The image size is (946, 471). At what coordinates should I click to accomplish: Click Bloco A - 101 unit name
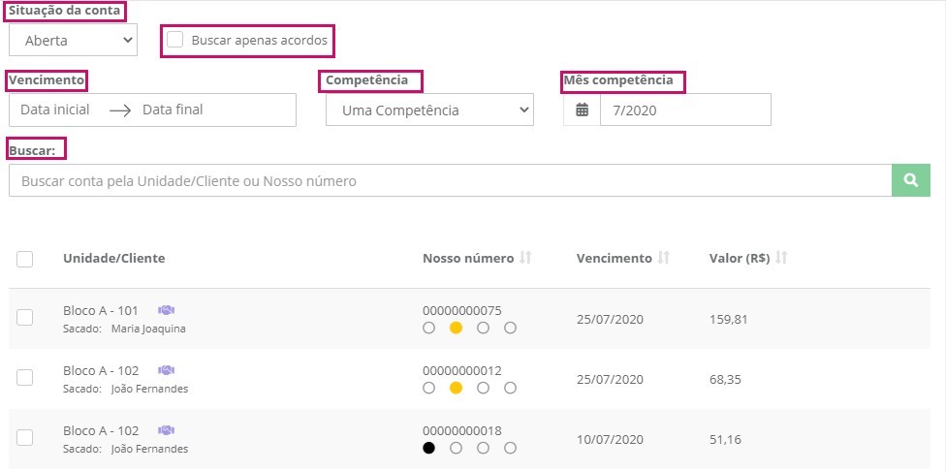click(101, 310)
